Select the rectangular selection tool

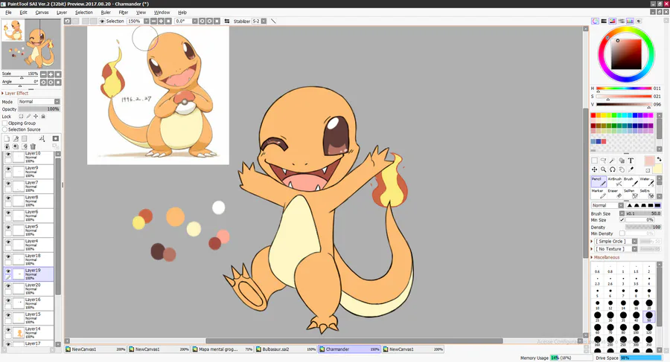(594, 161)
